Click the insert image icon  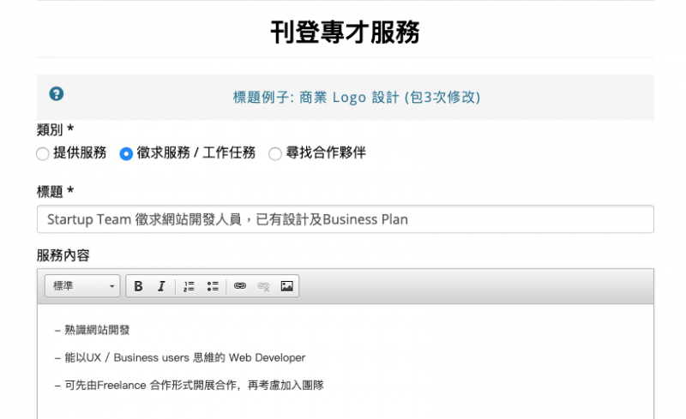pyautogui.click(x=286, y=286)
